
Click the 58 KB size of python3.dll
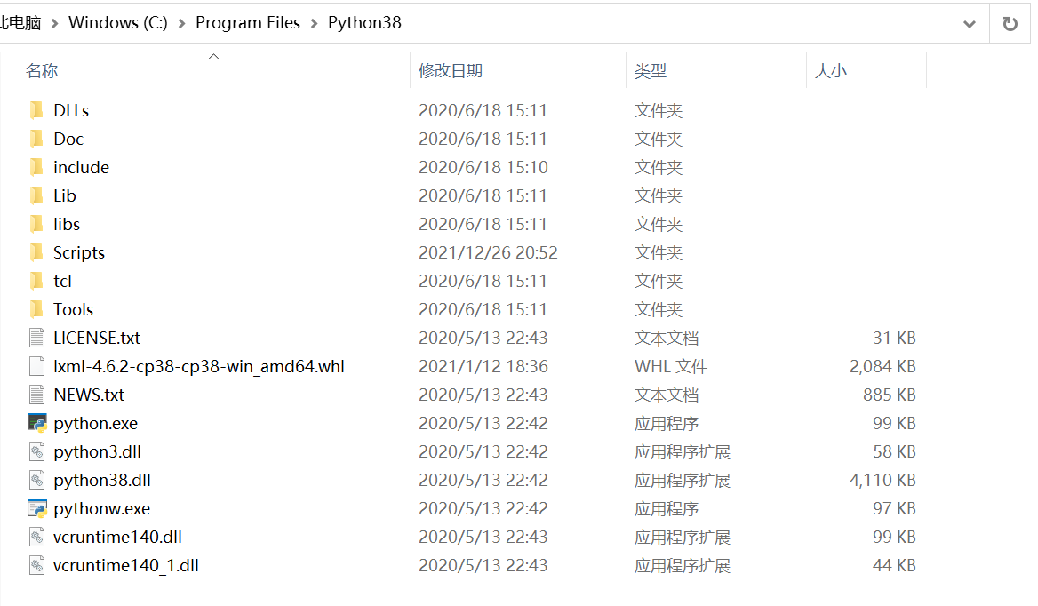(894, 452)
